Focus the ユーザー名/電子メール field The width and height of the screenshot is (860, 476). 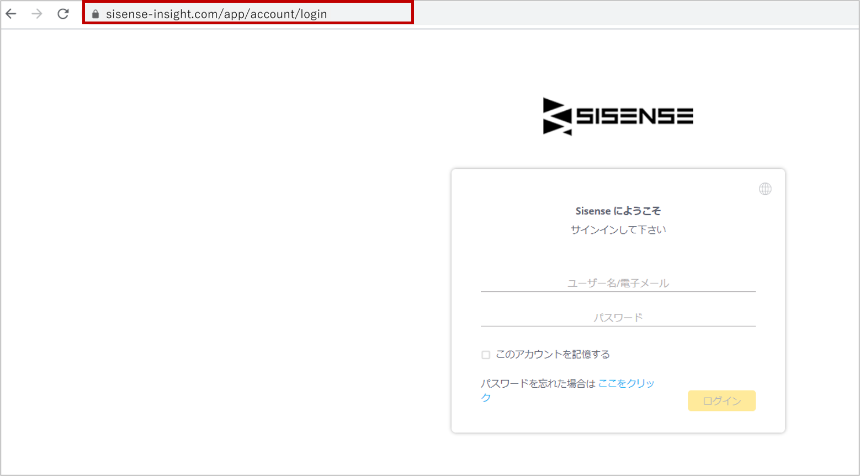point(618,283)
